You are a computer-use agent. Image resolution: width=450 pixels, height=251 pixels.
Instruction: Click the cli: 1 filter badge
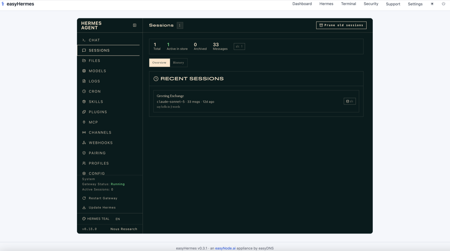tap(239, 47)
